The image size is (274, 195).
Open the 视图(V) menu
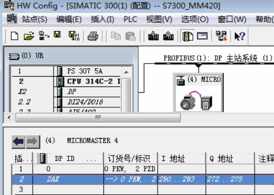coord(159,19)
